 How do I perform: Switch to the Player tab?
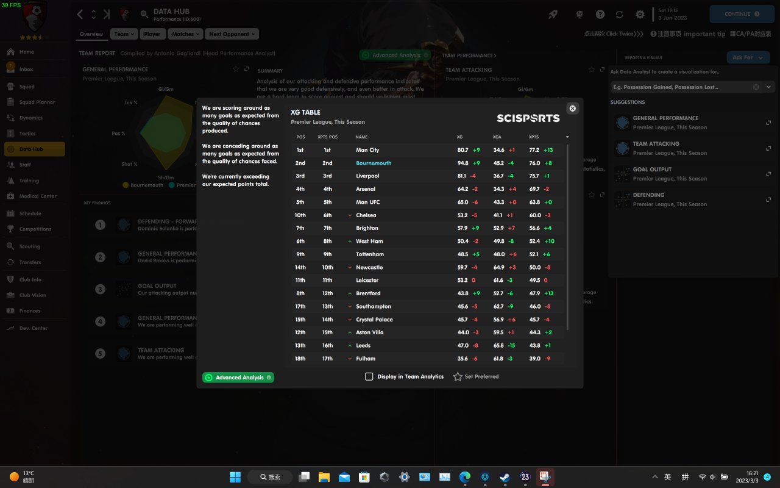click(x=152, y=34)
